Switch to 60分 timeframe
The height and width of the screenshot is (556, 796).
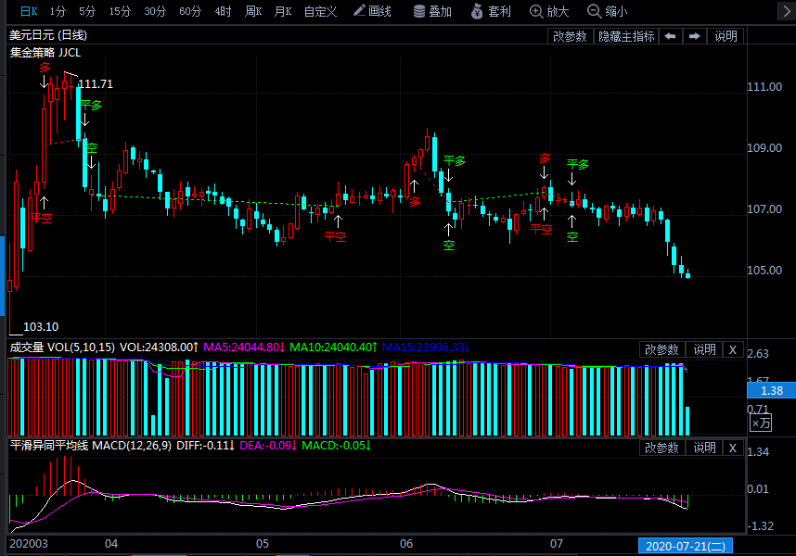tap(190, 11)
